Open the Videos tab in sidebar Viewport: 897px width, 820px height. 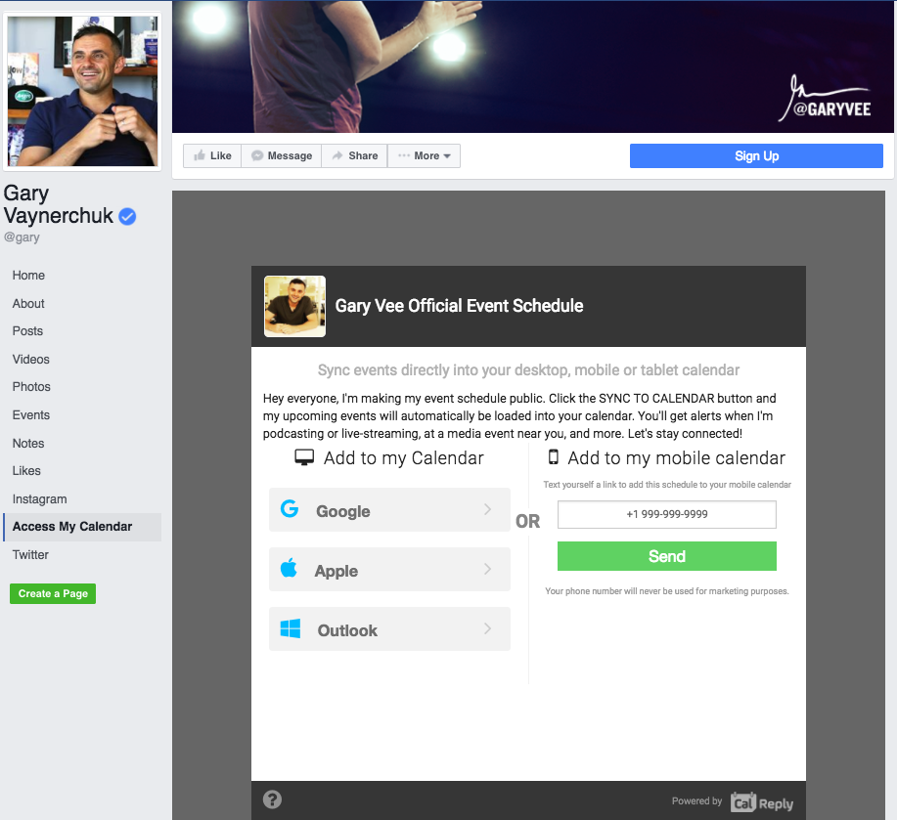[31, 359]
